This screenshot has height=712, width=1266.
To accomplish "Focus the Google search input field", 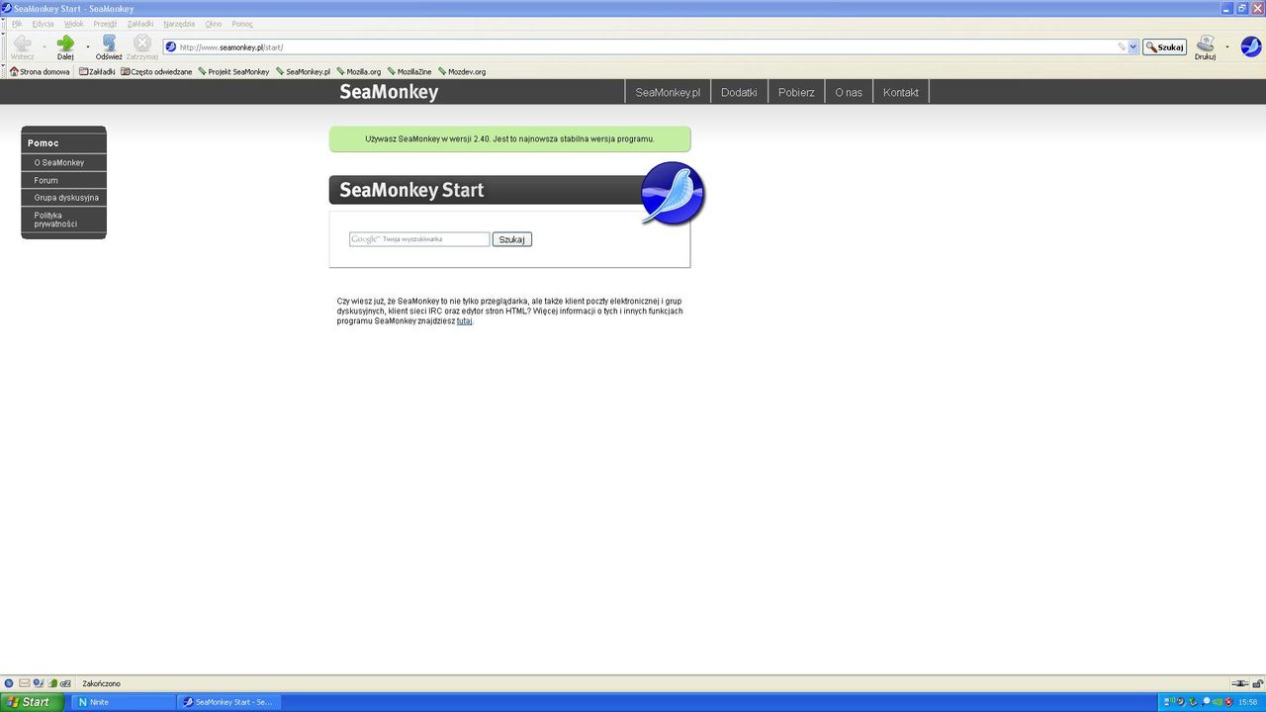I will click(x=419, y=239).
